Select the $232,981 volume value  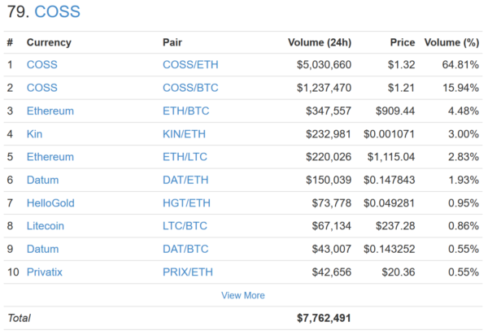(x=329, y=134)
